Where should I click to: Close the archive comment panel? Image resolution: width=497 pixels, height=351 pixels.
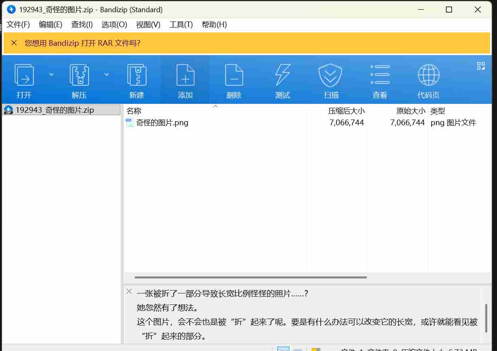[129, 291]
